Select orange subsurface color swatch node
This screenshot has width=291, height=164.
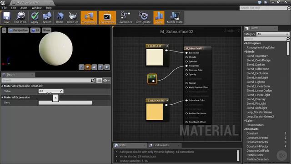click(x=155, y=112)
